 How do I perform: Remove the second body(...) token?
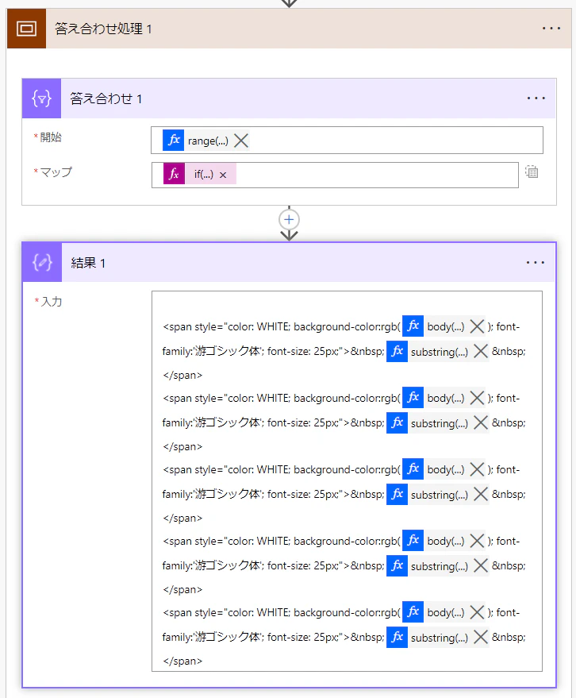tap(477, 398)
